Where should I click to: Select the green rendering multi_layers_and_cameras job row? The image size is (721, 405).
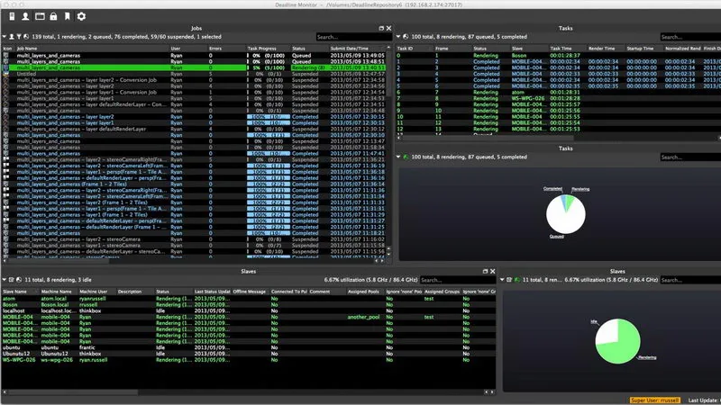point(194,67)
